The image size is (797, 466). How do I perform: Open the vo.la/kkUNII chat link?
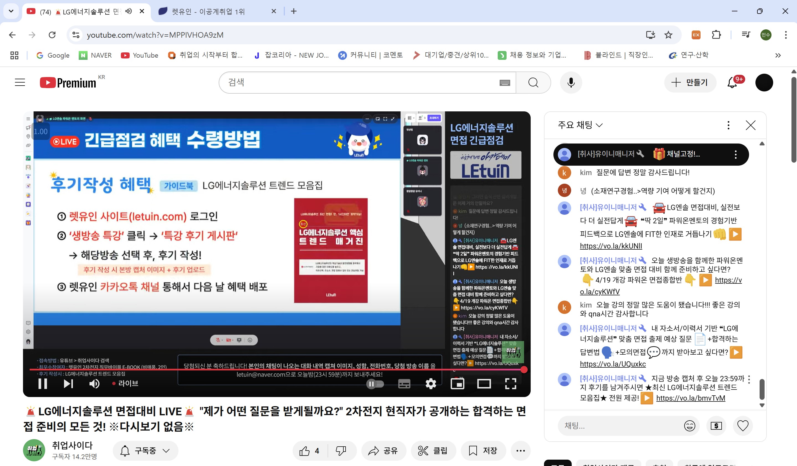pyautogui.click(x=611, y=246)
